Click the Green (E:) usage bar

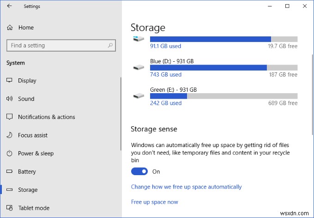[223, 96]
